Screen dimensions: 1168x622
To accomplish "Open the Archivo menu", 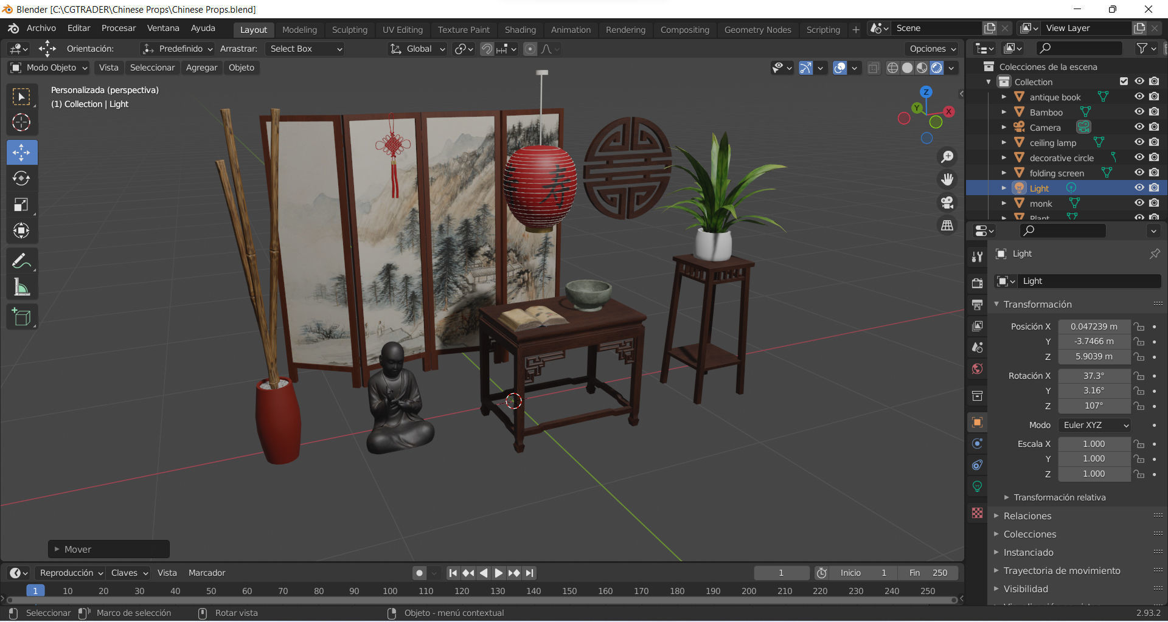I will click(x=41, y=28).
